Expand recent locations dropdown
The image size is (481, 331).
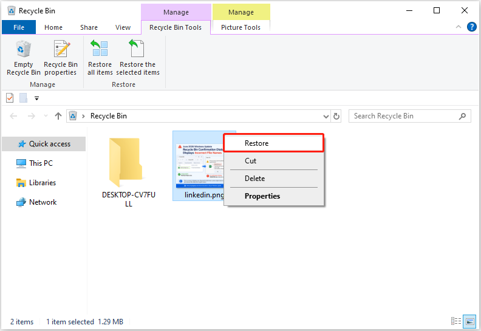coord(46,116)
